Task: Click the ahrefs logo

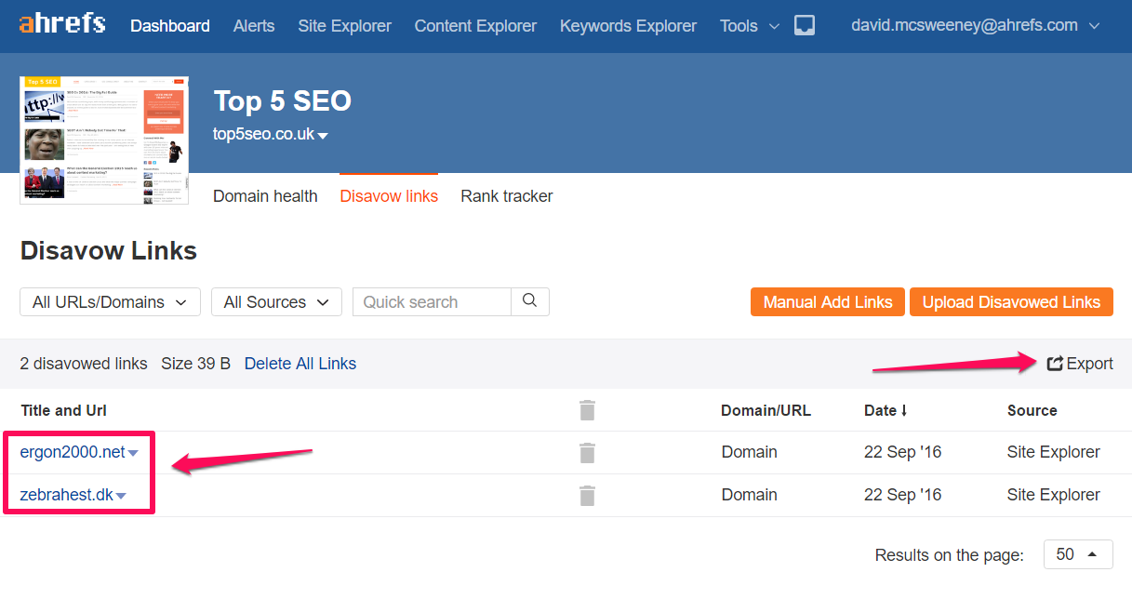Action: (62, 22)
